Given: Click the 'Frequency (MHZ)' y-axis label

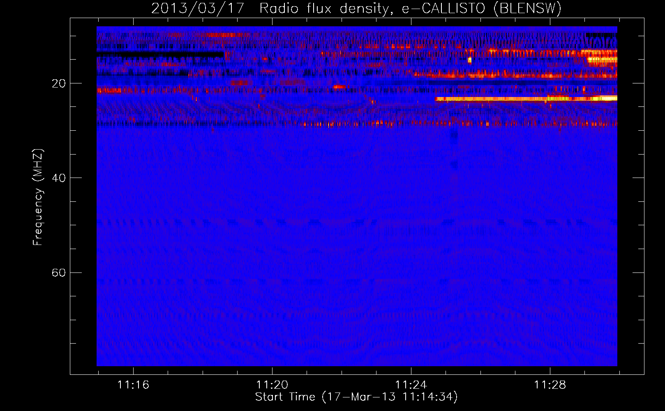Looking at the screenshot, I should tap(37, 197).
